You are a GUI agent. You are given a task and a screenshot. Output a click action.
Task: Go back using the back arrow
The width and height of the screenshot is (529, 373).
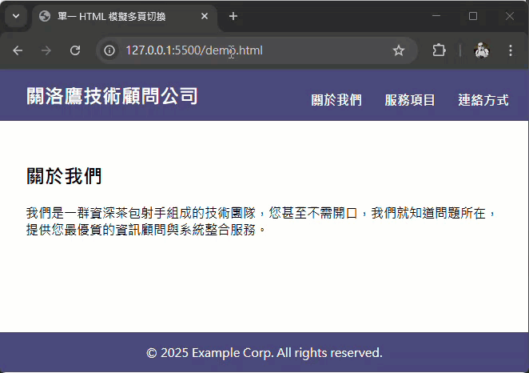coord(18,50)
